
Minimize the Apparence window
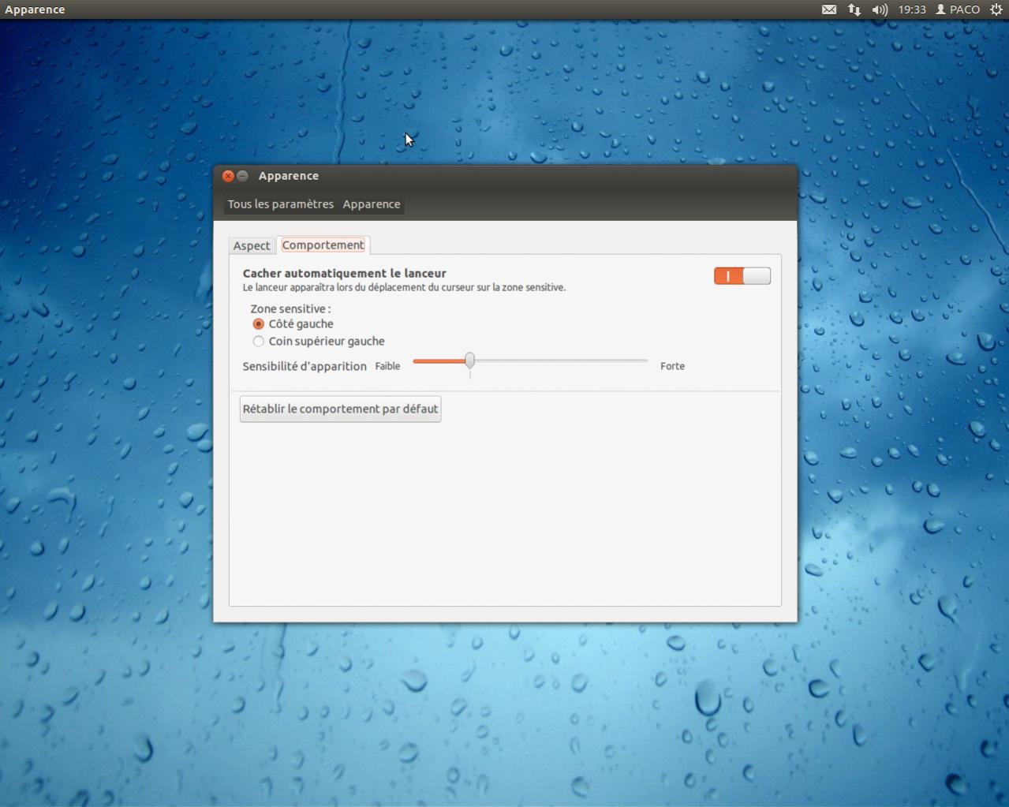tap(243, 176)
